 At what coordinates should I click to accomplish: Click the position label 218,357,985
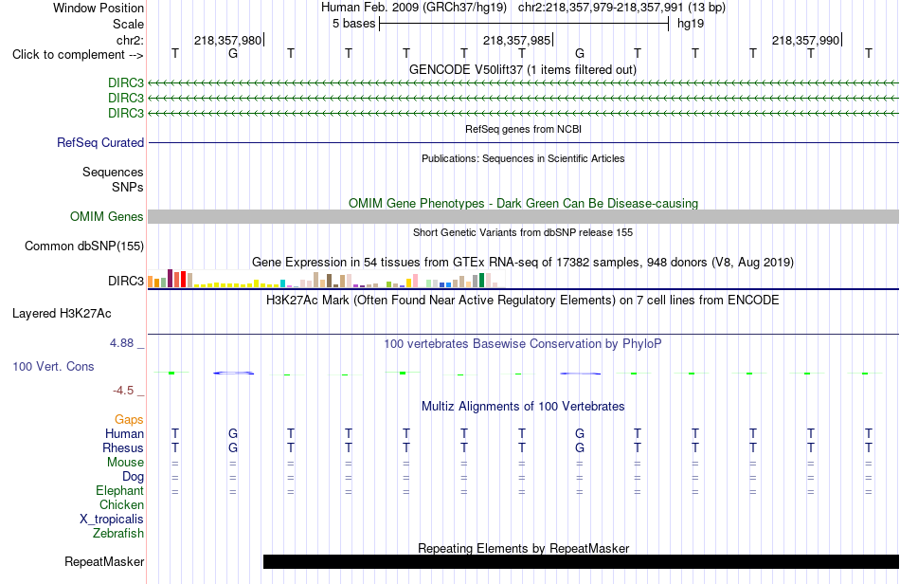516,40
